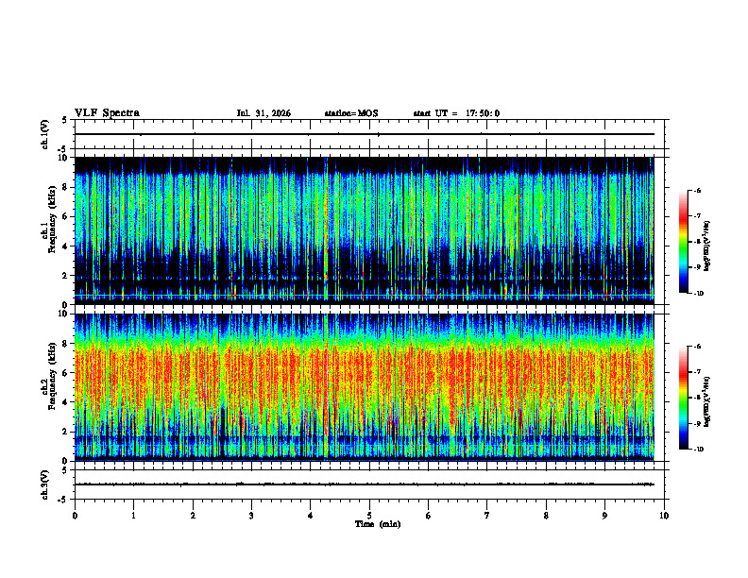Click the ch.1 color bar PSD unit label

707,246
